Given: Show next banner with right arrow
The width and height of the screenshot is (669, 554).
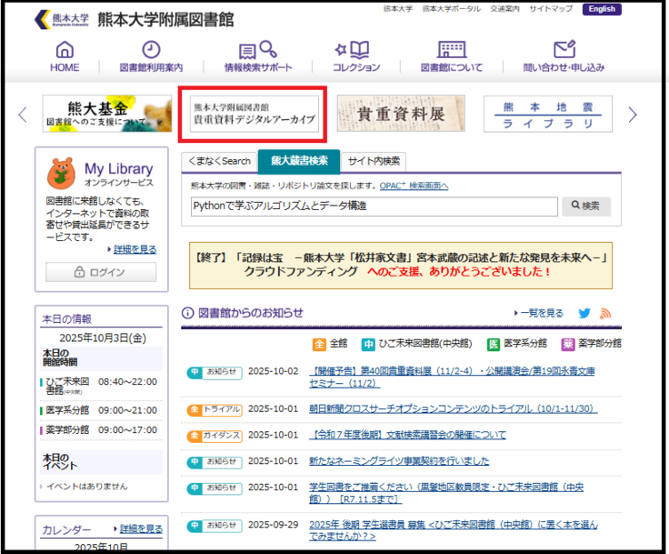Looking at the screenshot, I should [633, 115].
